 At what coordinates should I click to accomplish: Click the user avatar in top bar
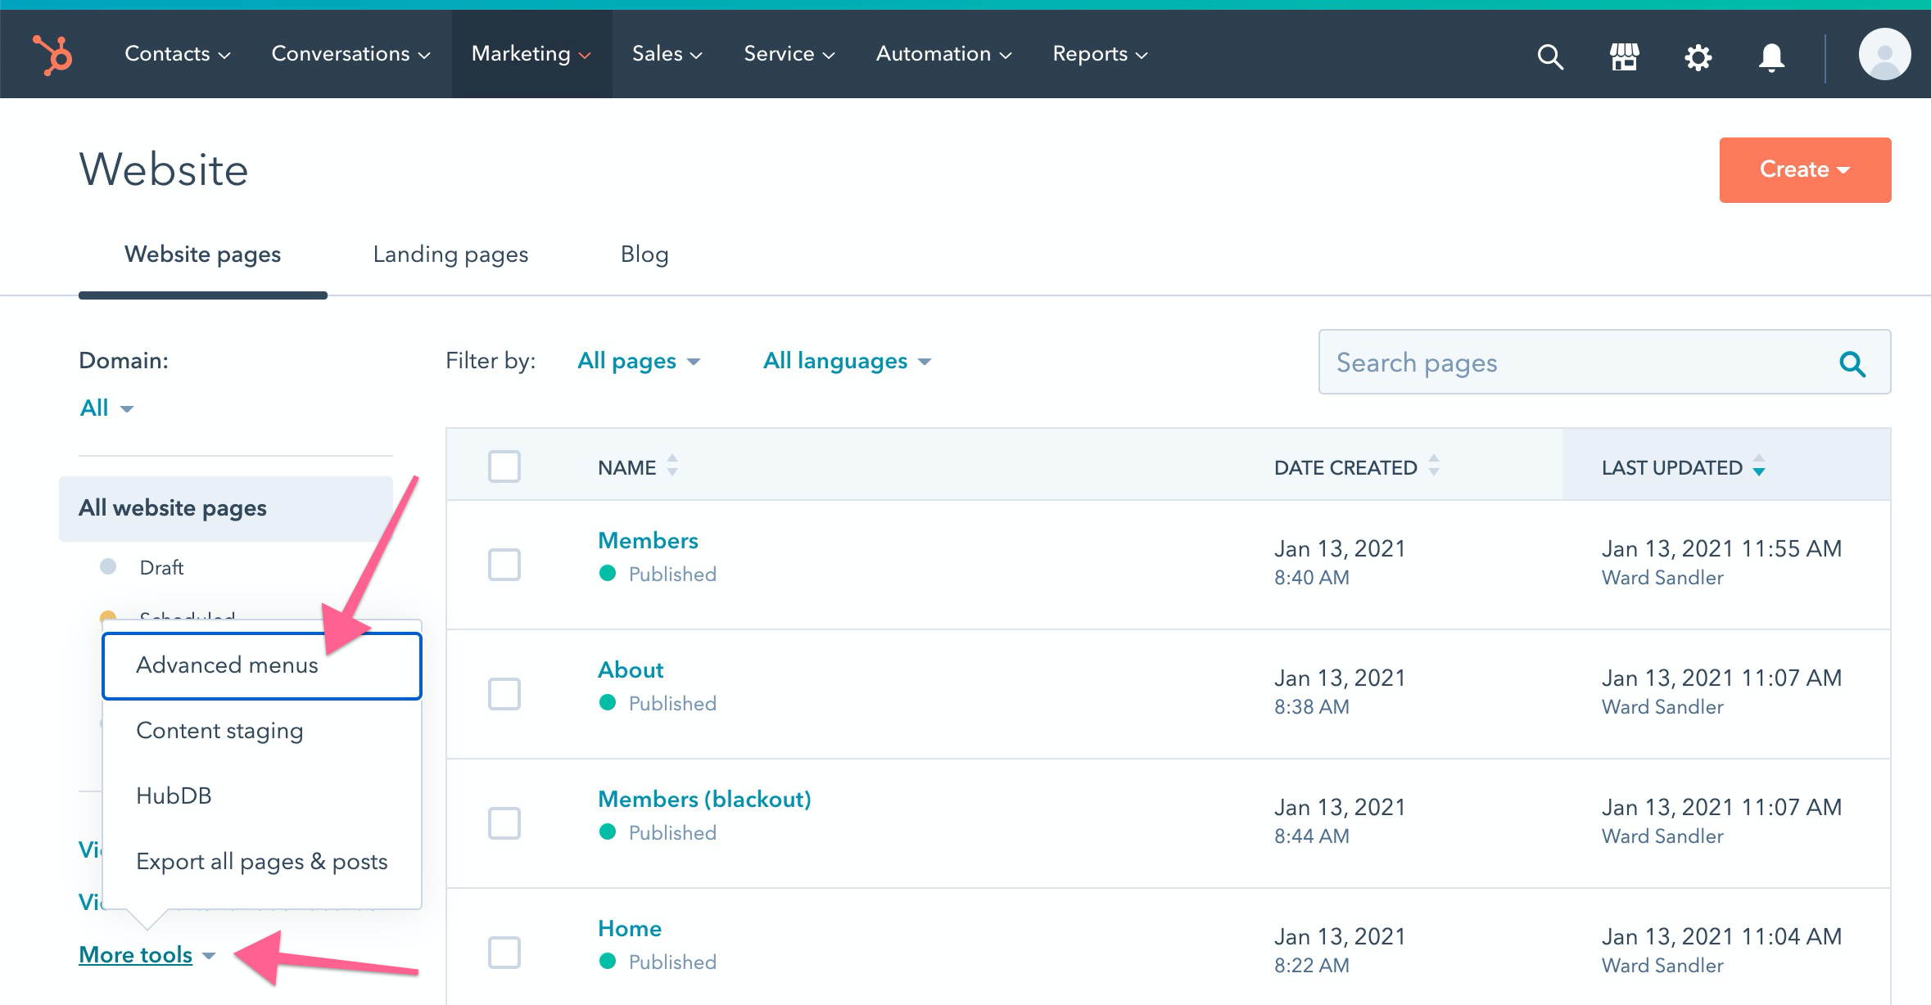click(1884, 56)
